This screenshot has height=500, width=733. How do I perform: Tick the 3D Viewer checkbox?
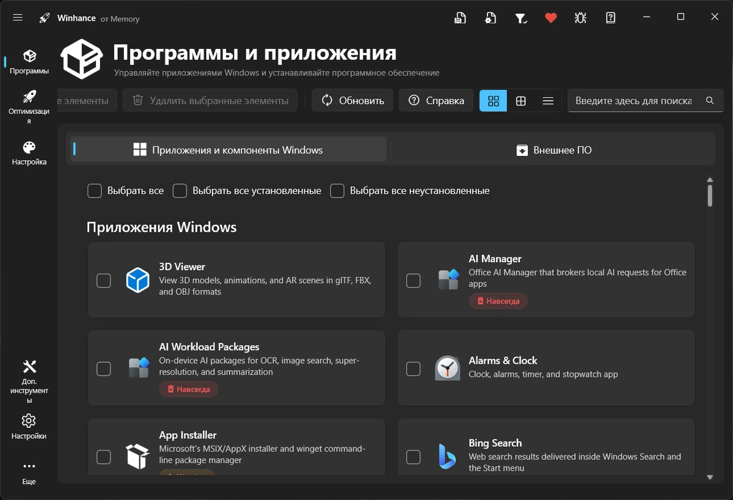104,280
